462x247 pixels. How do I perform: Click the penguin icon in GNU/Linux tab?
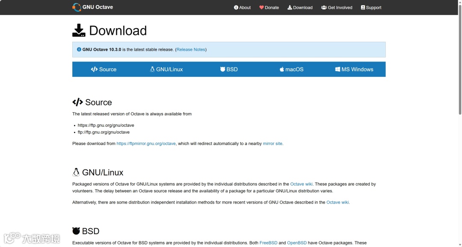[x=152, y=69]
